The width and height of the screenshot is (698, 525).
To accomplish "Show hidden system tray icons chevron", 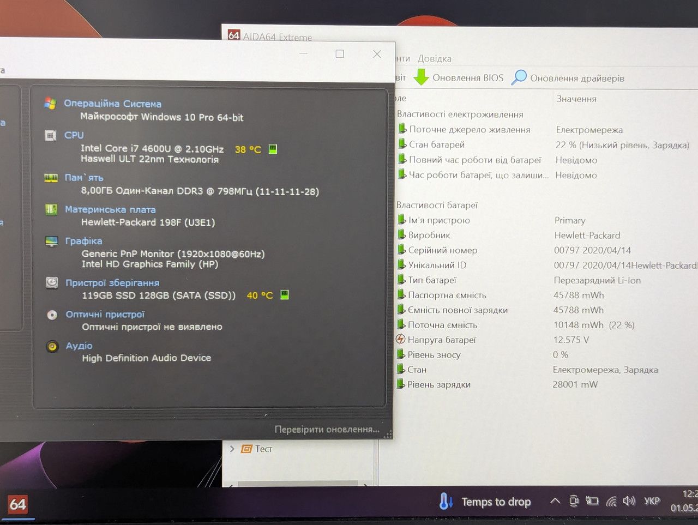I will coord(555,500).
